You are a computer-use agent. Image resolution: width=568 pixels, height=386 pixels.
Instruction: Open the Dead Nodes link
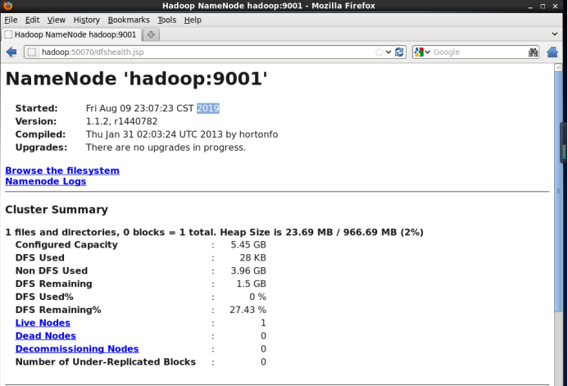[x=46, y=336]
